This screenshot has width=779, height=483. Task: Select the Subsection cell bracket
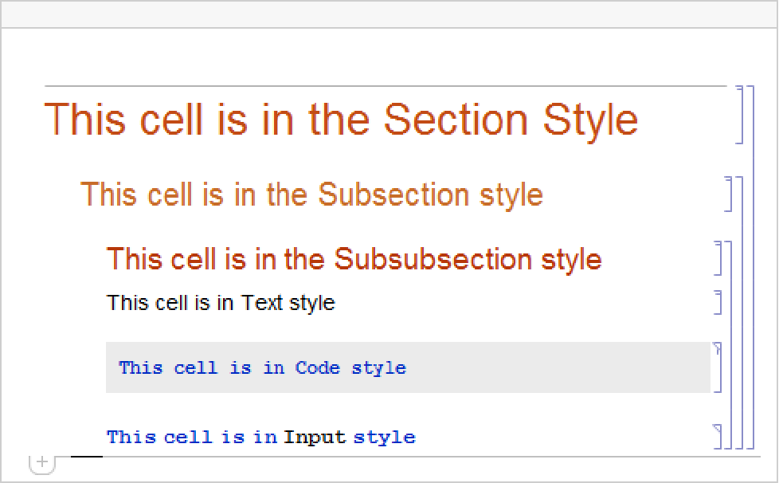(729, 194)
